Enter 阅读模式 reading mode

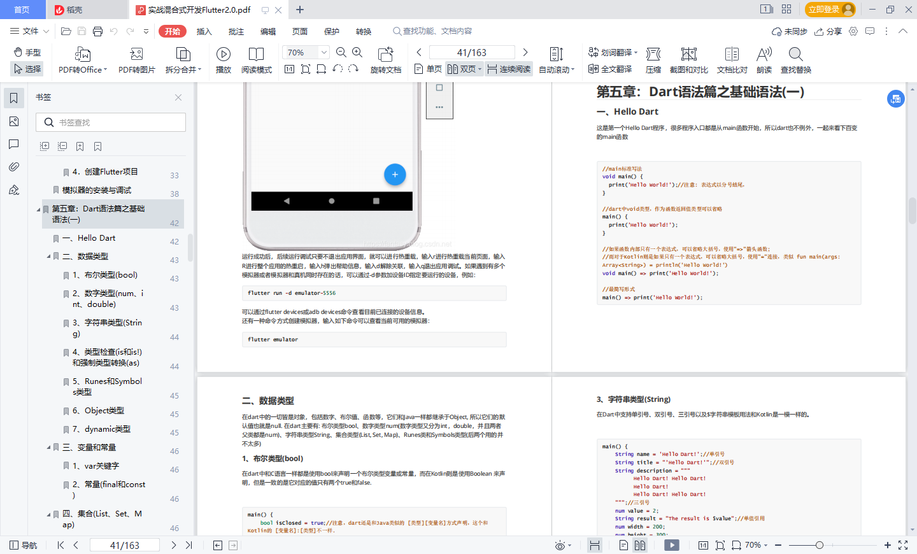coord(257,60)
